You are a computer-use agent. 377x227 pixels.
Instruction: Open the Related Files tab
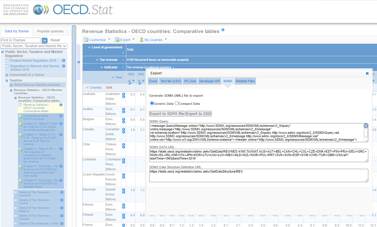click(x=245, y=81)
